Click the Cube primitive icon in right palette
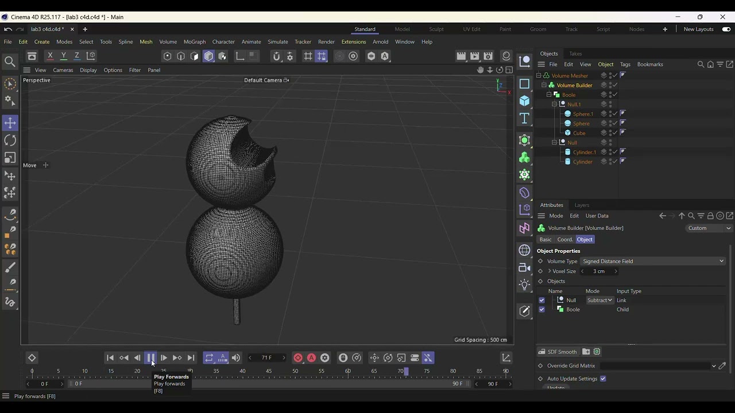 [x=524, y=101]
